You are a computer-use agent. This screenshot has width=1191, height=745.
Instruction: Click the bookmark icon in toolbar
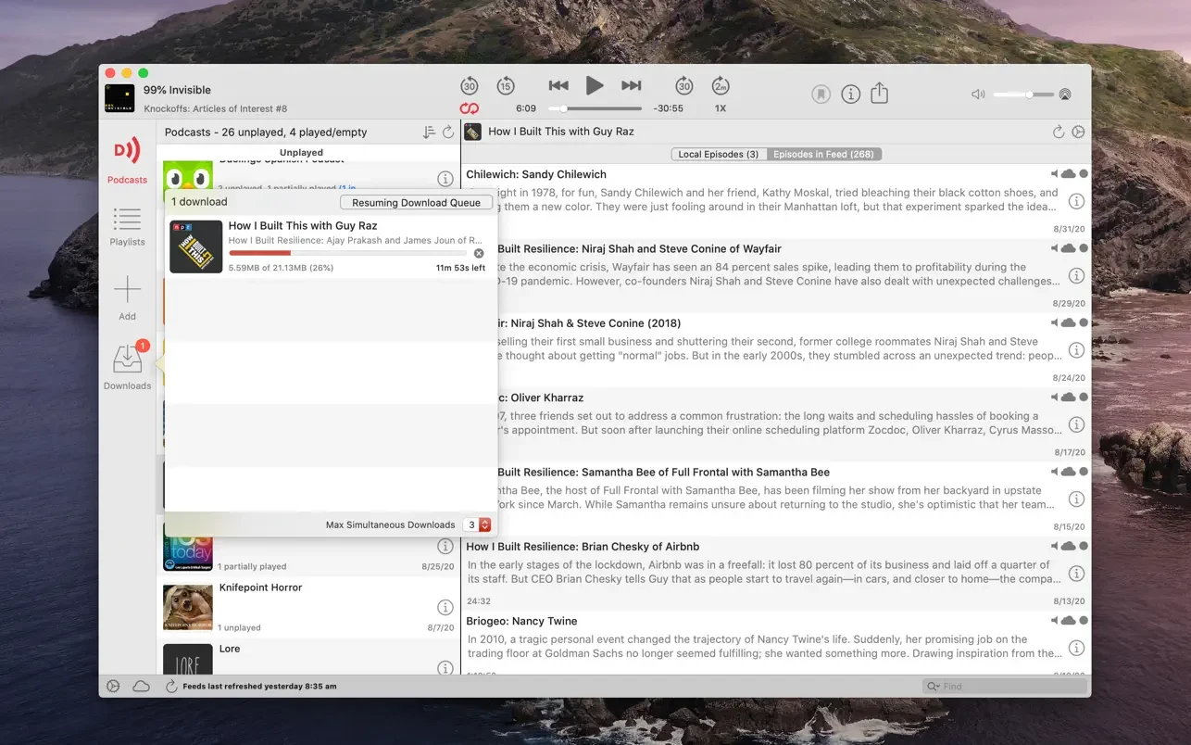click(x=821, y=94)
